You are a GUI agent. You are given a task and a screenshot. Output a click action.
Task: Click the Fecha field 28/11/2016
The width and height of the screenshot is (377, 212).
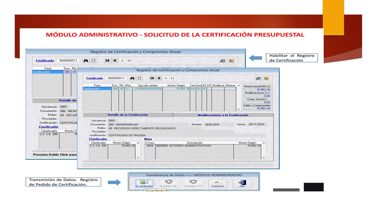[x=257, y=124]
